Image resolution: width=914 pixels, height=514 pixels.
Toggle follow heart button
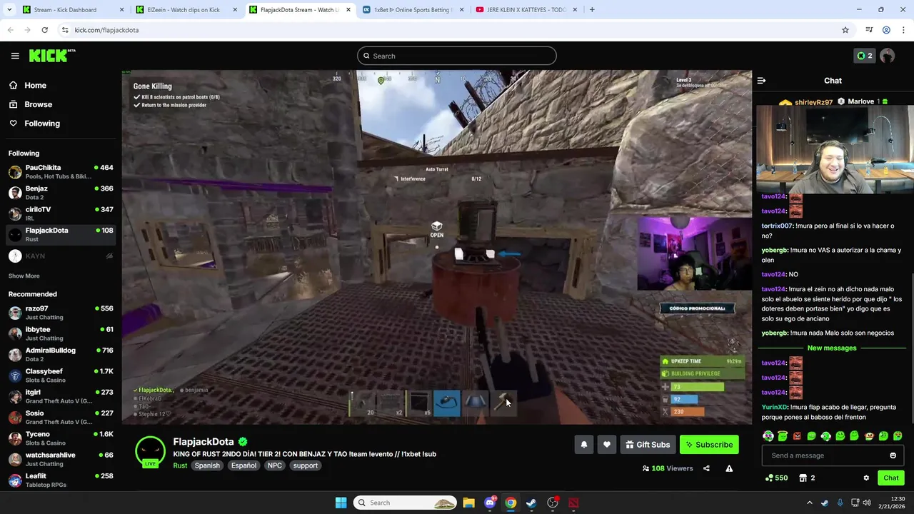click(x=607, y=445)
